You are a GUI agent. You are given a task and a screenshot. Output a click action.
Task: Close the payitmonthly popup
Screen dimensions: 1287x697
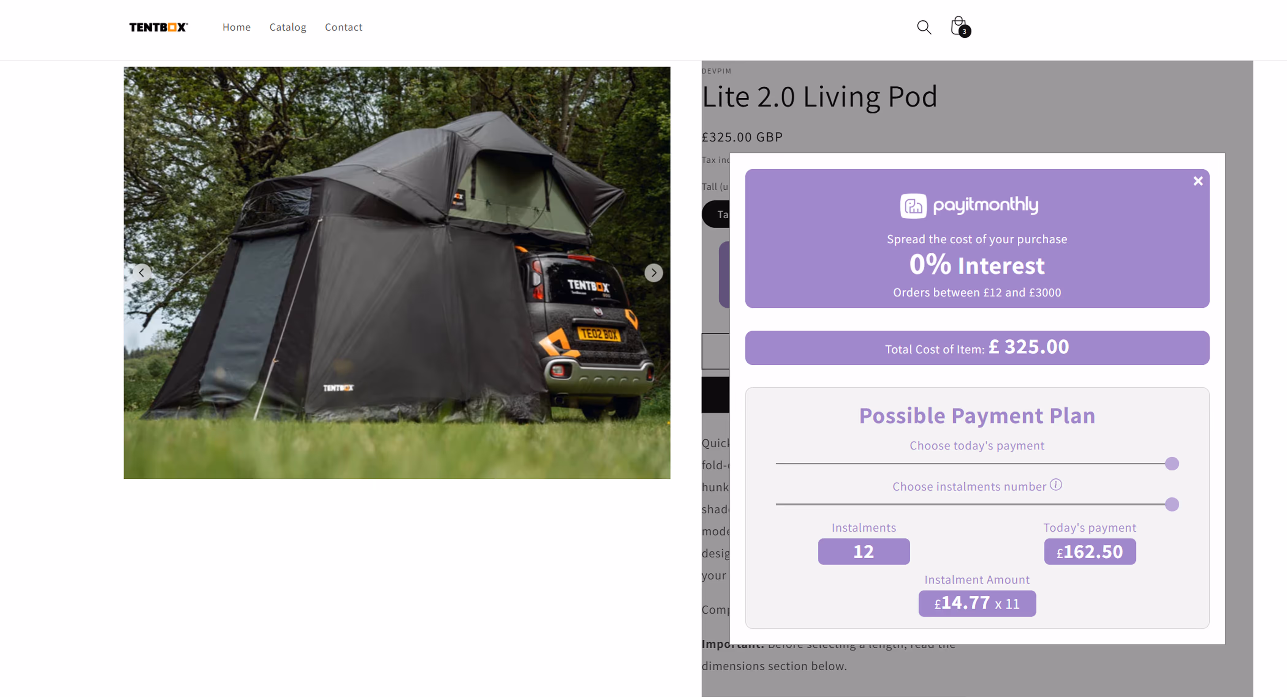[x=1198, y=181]
